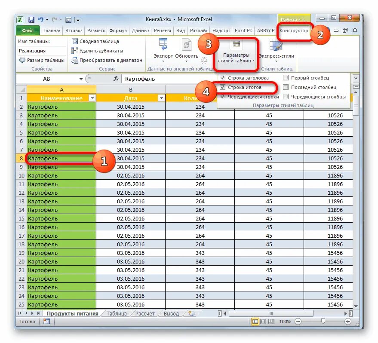Click Сводная таблица in the Сервис group
Viewport: 378px width, 343px height.
pos(95,41)
